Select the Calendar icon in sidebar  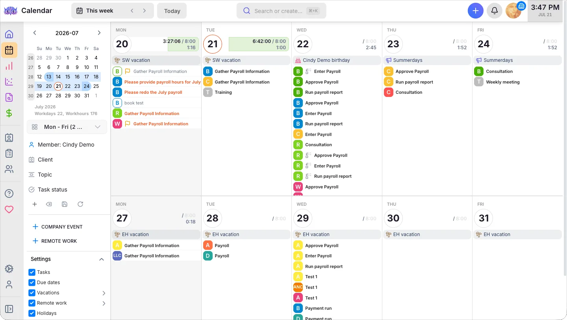coord(9,50)
